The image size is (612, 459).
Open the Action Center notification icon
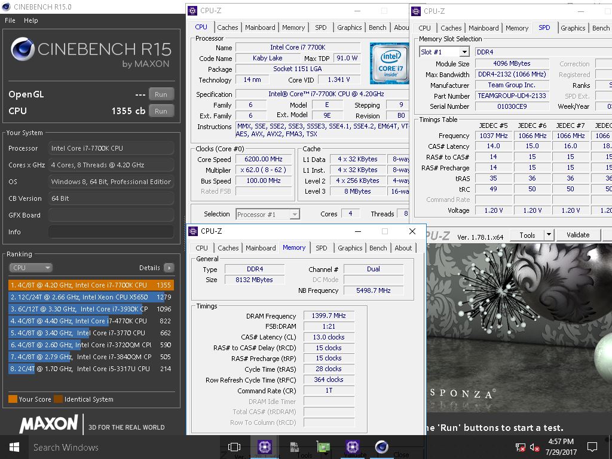tap(592, 447)
